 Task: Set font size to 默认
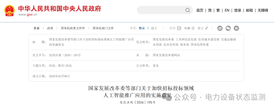[x=142, y=28]
